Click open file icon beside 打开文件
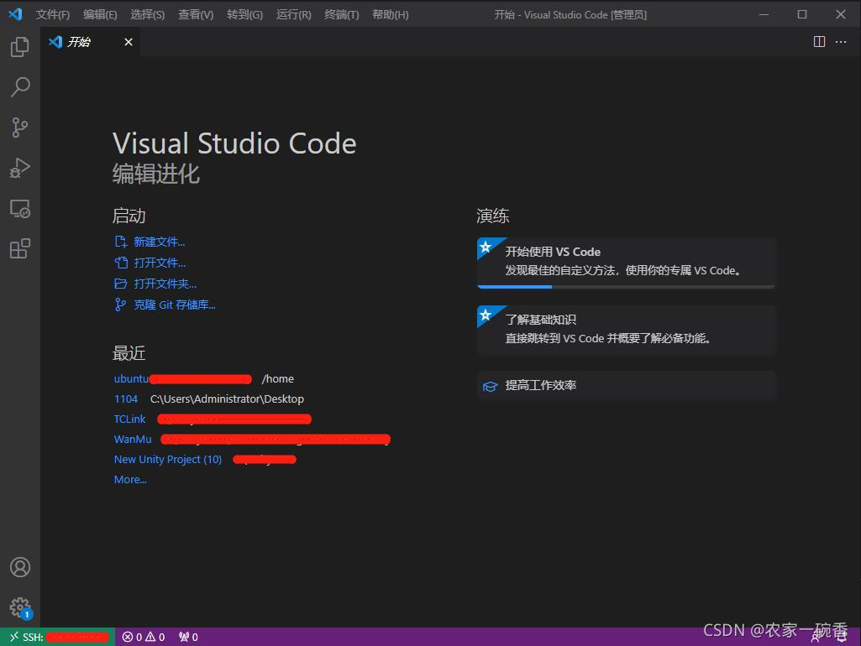This screenshot has width=861, height=646. (x=121, y=263)
